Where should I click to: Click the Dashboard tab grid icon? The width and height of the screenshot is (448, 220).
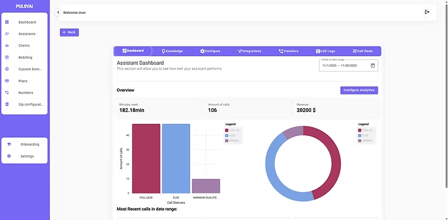coord(124,51)
